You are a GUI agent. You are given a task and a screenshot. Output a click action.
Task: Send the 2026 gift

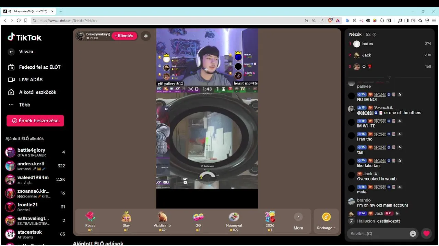pos(270,221)
